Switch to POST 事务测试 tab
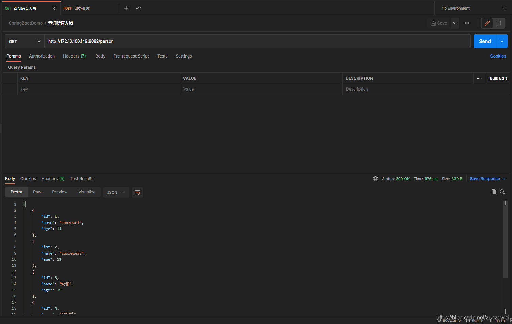512x324 pixels. click(x=77, y=9)
